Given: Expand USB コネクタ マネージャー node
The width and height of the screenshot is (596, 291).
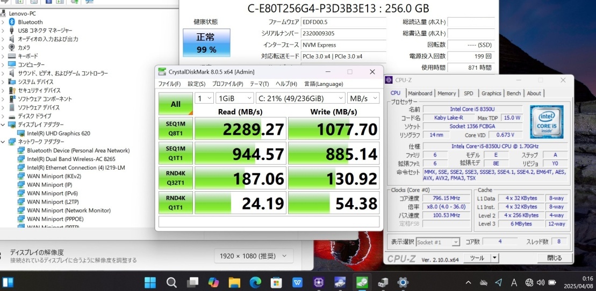Looking at the screenshot, I should (3, 31).
